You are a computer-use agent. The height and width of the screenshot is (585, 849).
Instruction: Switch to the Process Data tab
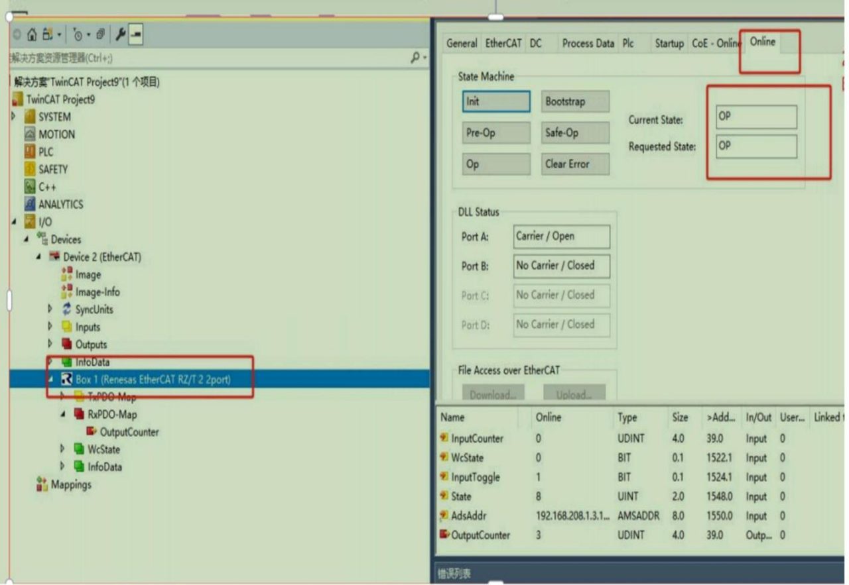(588, 43)
